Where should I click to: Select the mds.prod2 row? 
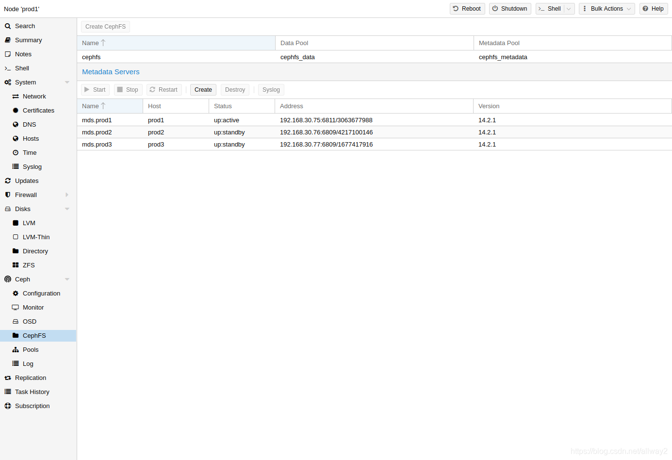pos(374,132)
